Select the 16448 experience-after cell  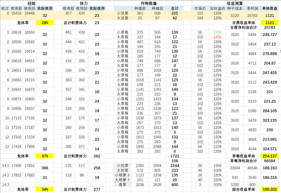[30, 13]
